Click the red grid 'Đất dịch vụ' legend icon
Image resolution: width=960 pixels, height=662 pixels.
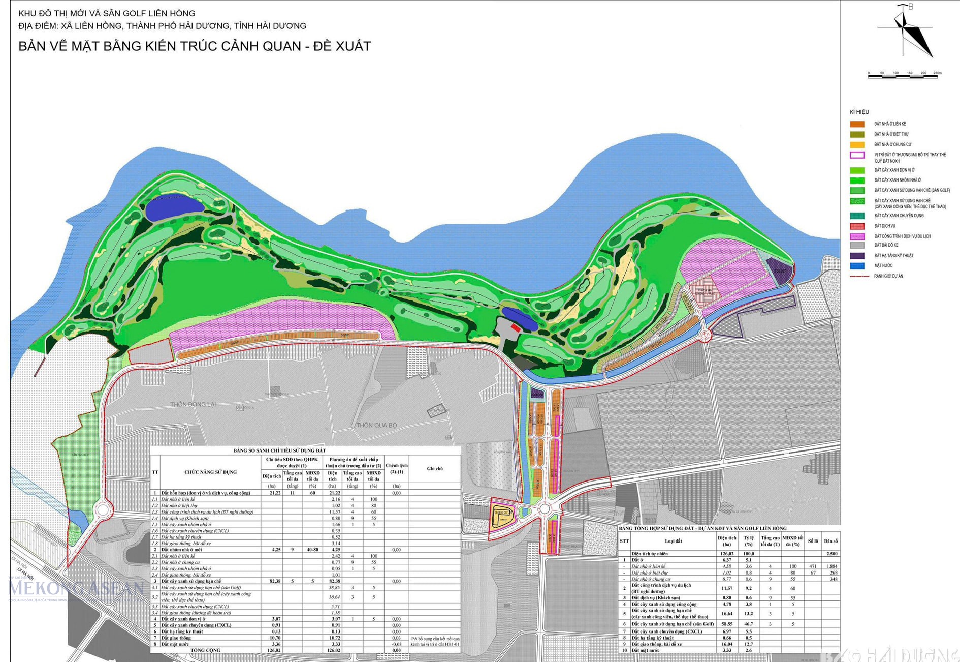point(857,226)
